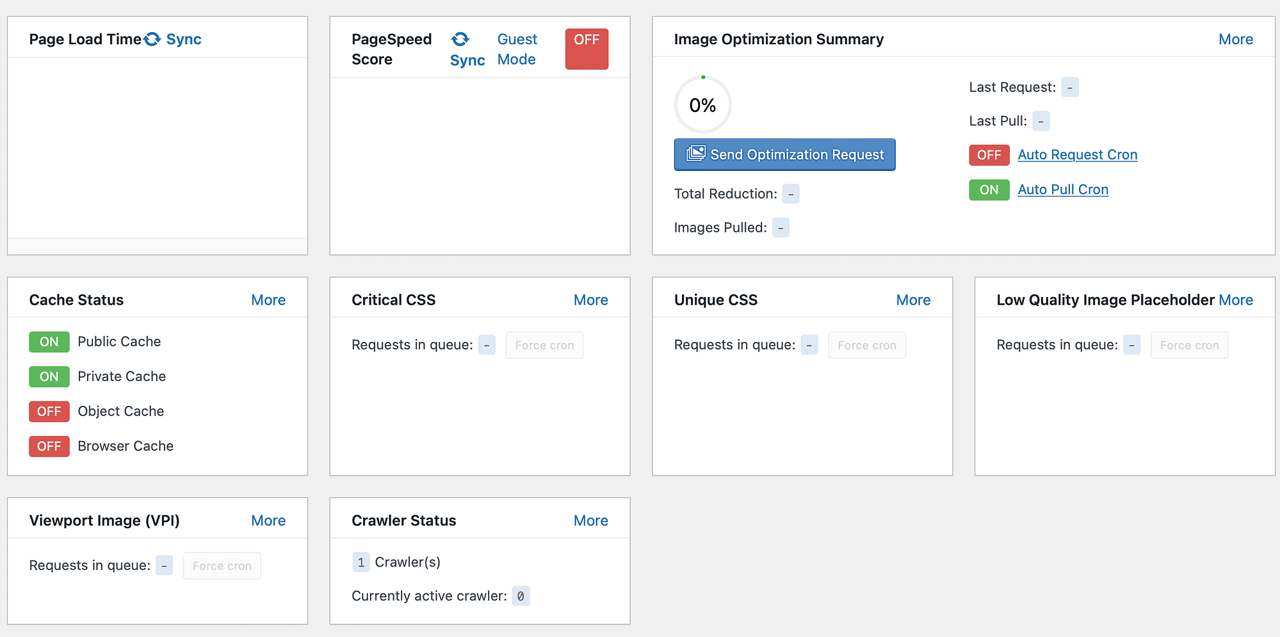Click Force cron in Unique CSS
The height and width of the screenshot is (637, 1280).
867,345
